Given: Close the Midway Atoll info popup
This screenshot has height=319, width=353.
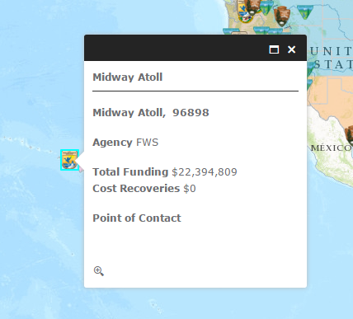Looking at the screenshot, I should pos(291,49).
